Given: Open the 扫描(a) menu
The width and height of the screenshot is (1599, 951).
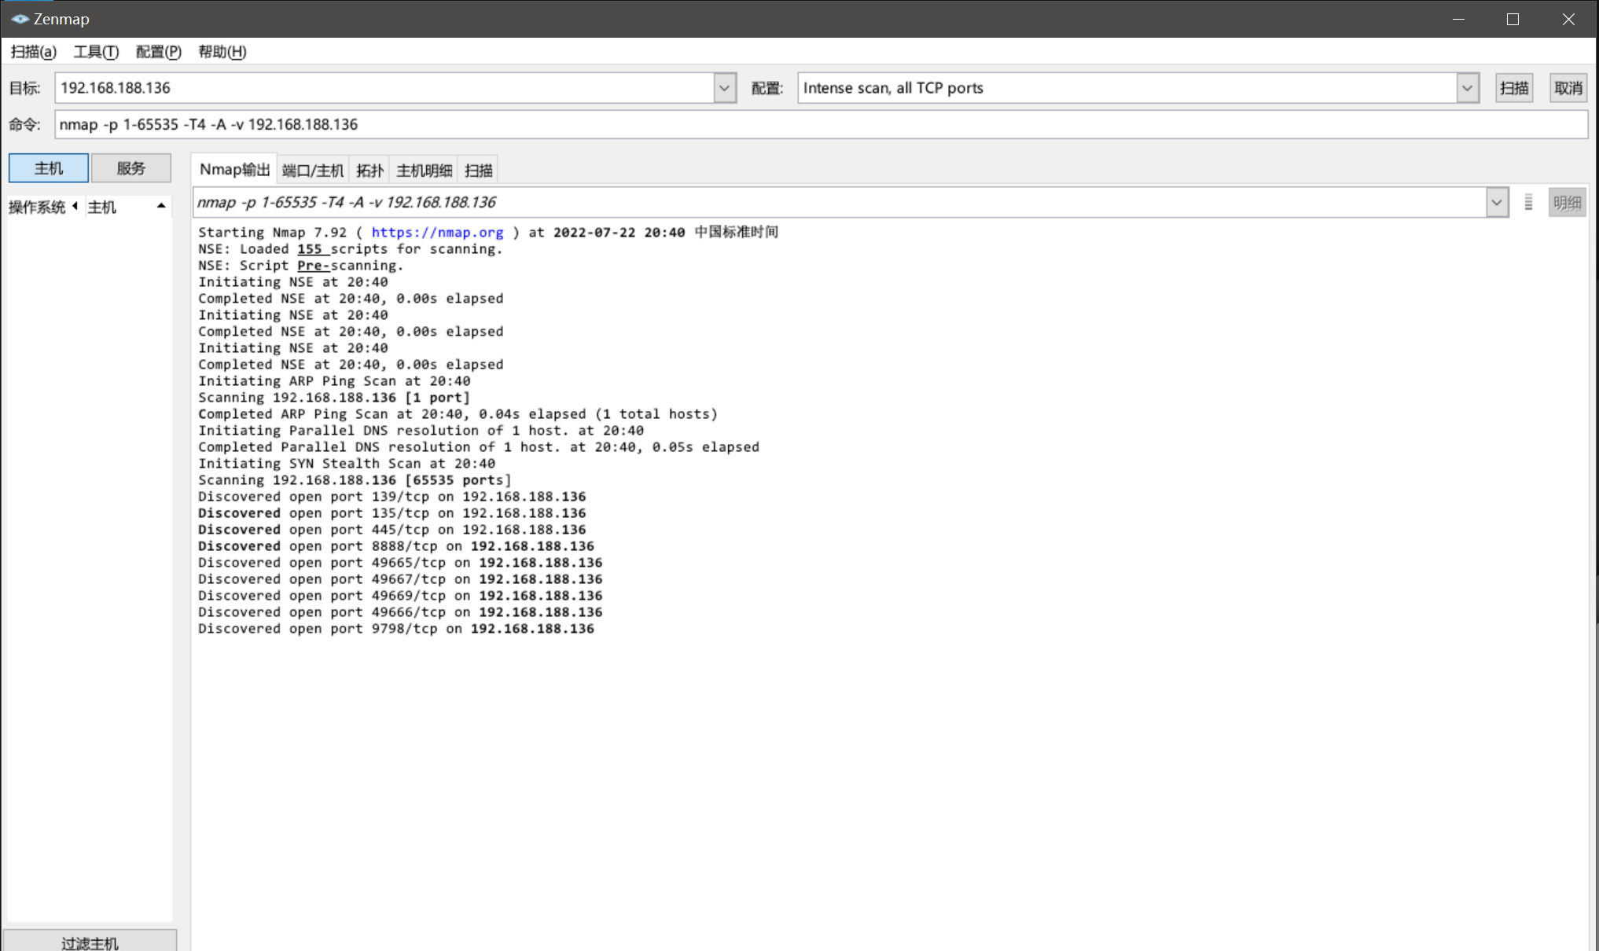Looking at the screenshot, I should tap(33, 52).
